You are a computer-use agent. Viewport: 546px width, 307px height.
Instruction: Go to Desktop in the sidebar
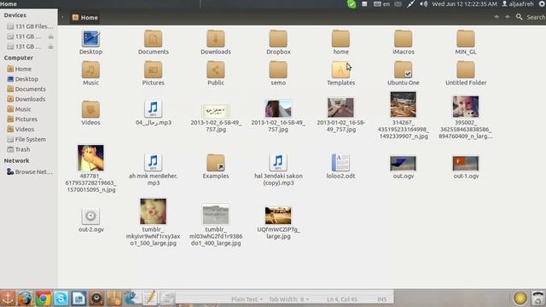pos(26,79)
